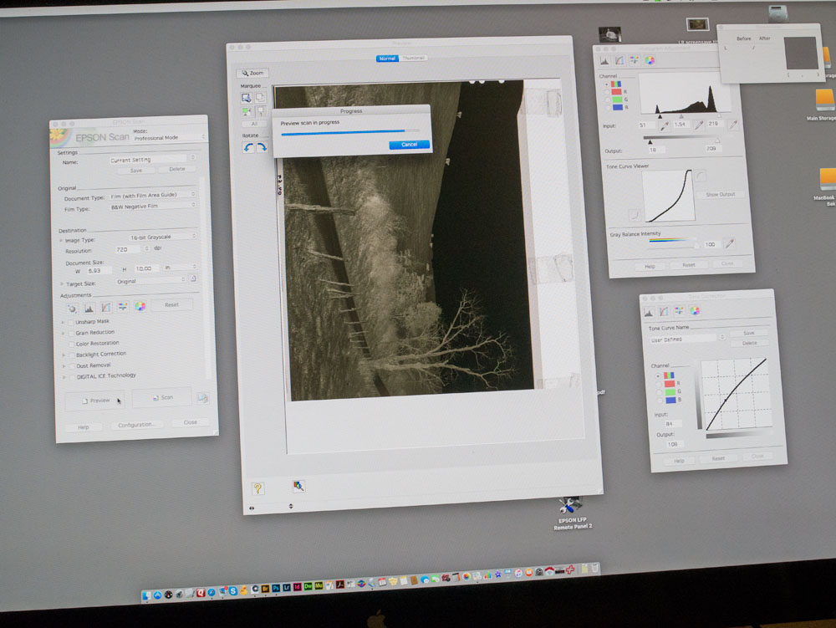Open Document Type dropdown
This screenshot has width=836, height=628.
point(152,195)
